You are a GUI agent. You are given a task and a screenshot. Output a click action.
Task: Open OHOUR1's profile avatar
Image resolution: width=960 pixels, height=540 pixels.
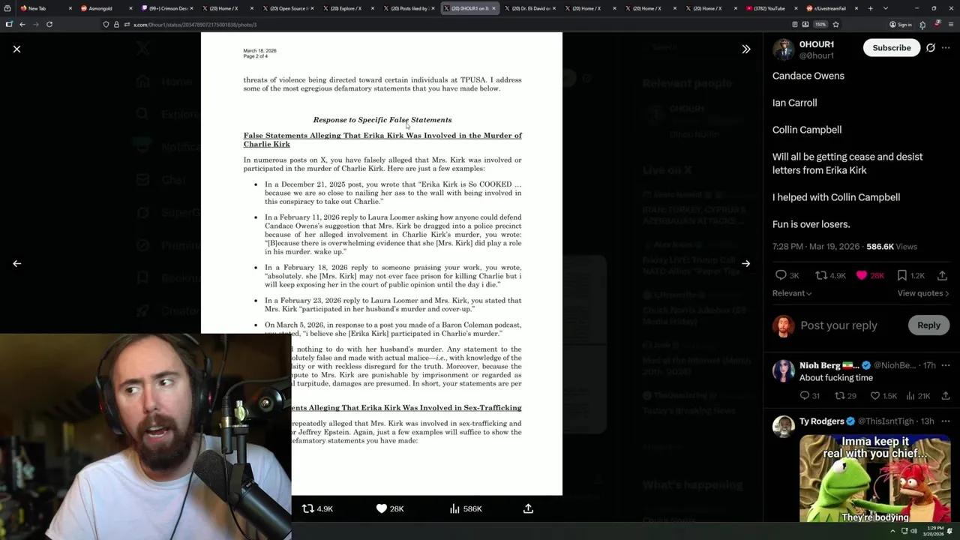click(783, 49)
